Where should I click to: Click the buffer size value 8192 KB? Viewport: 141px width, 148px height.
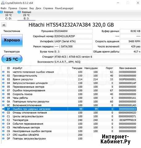click(x=130, y=31)
